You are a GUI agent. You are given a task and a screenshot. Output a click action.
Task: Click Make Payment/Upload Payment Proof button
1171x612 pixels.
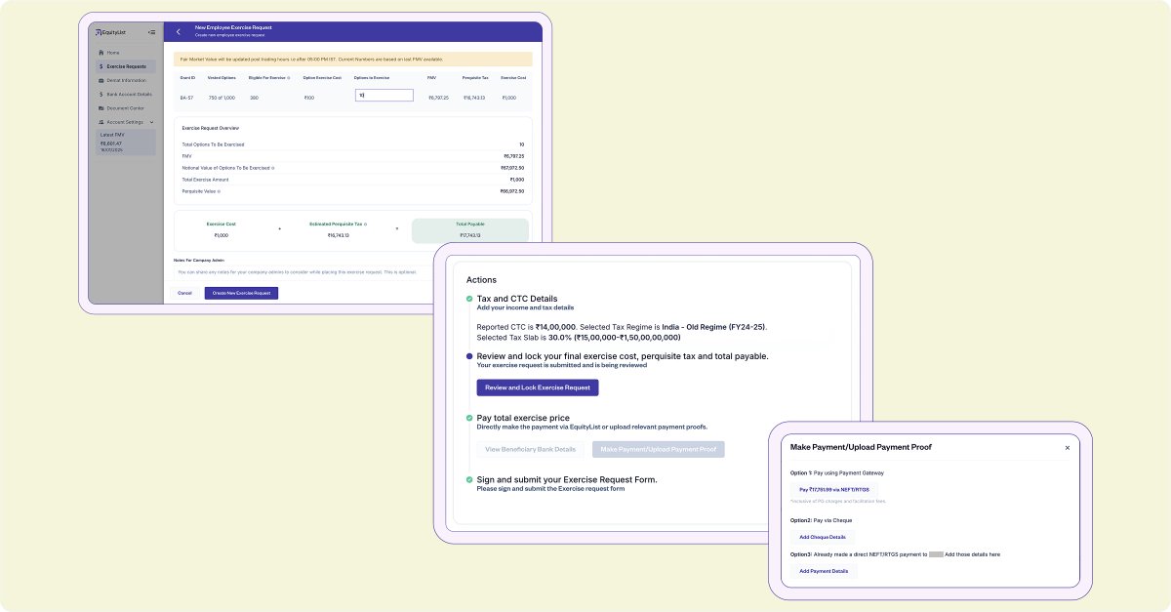pyautogui.click(x=659, y=450)
